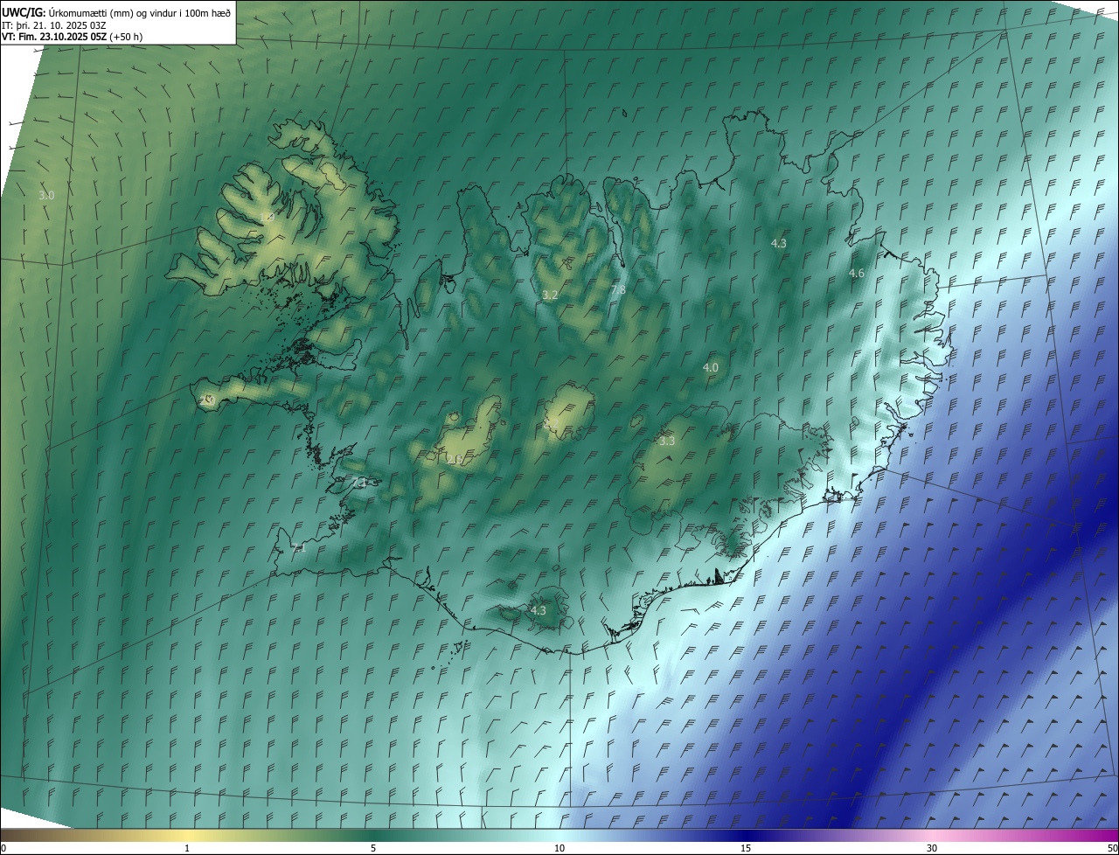Viewport: 1119px width, 855px height.
Task: Click the 1.9 value on the Westfjords
Action: 268,217
